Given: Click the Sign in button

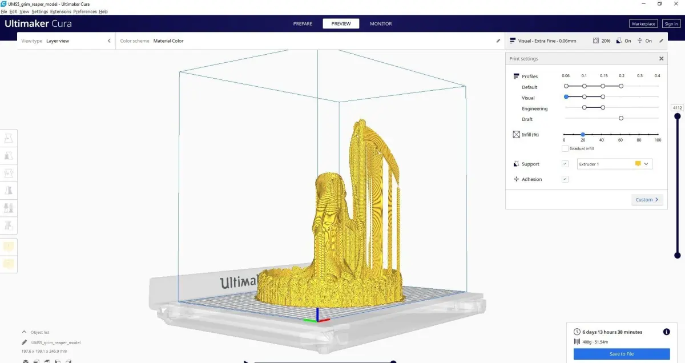Looking at the screenshot, I should point(671,24).
